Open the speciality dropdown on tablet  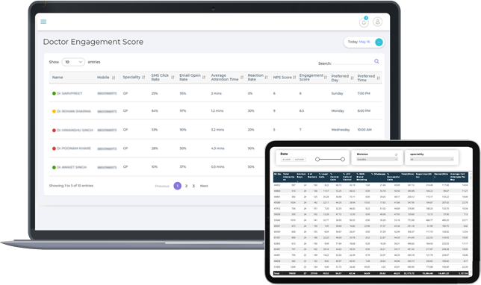431,160
